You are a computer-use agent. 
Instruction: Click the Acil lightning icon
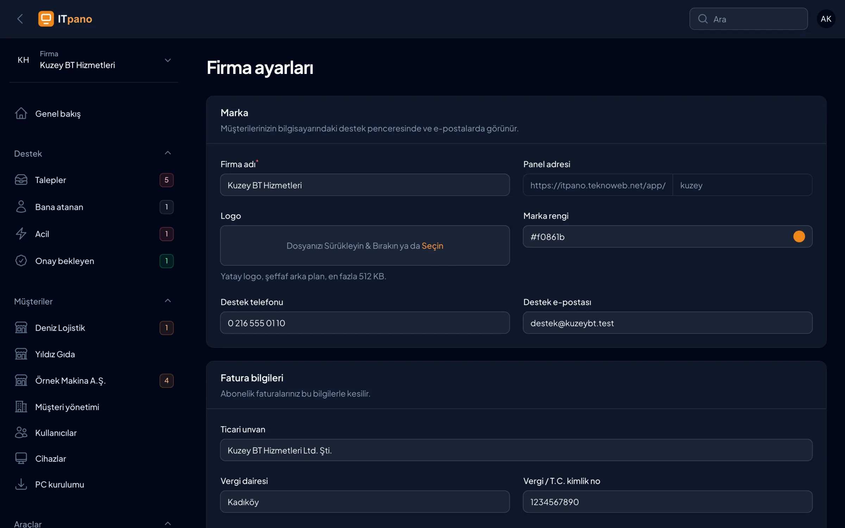[21, 234]
